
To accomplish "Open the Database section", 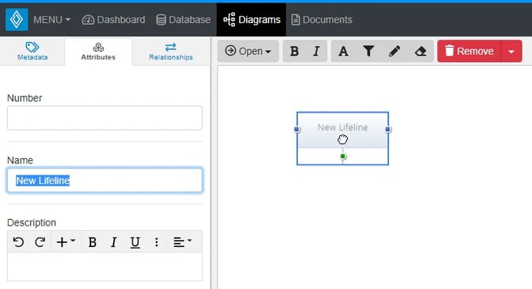I will click(183, 20).
